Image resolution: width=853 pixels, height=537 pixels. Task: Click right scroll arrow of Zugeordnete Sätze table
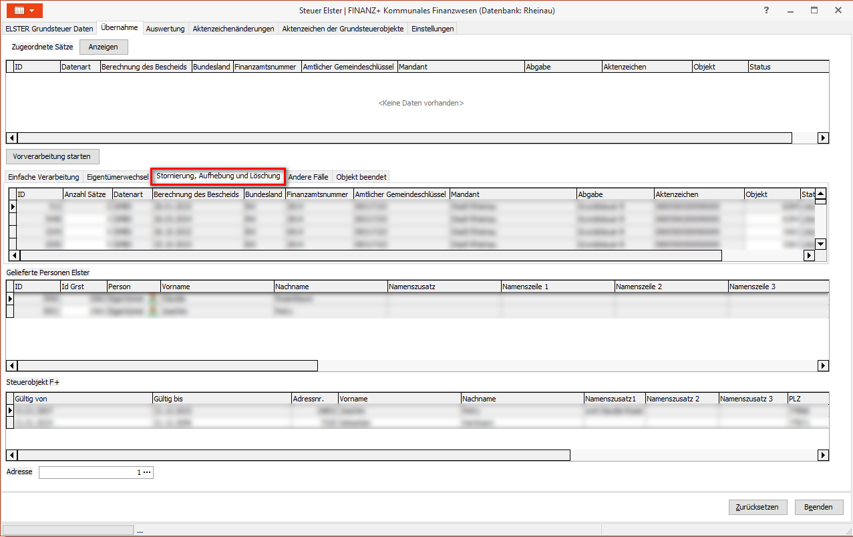coord(823,138)
